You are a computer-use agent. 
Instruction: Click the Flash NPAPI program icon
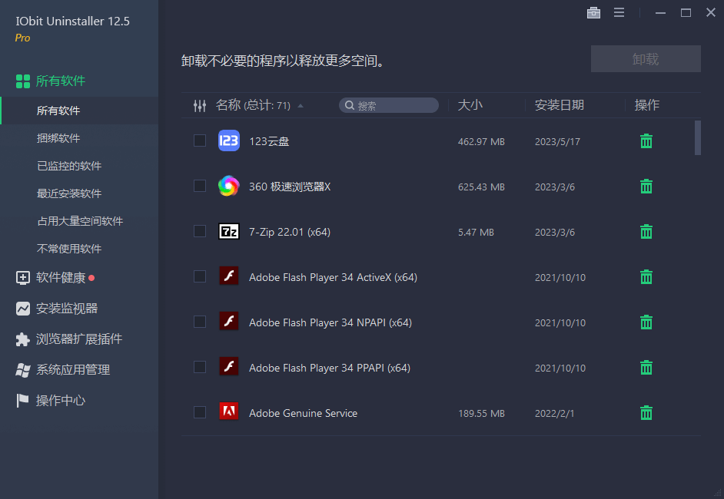(228, 321)
